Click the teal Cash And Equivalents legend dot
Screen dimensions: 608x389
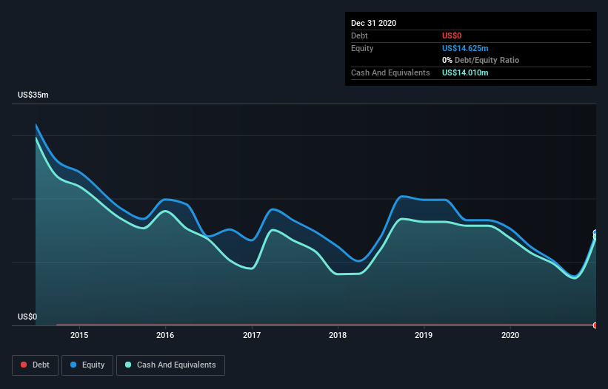(128, 365)
